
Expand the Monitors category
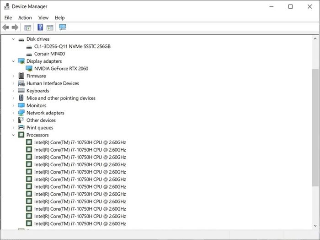(x=13, y=105)
